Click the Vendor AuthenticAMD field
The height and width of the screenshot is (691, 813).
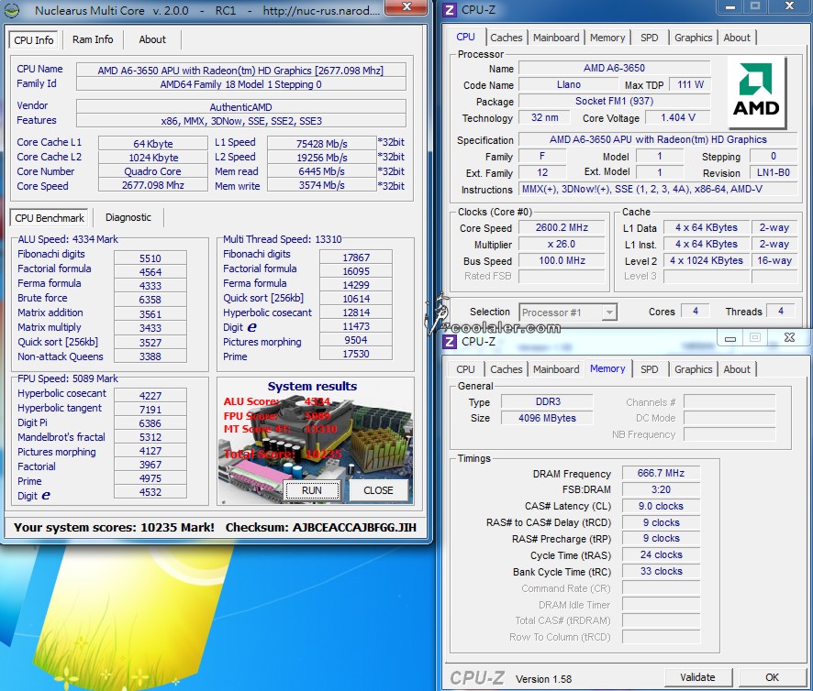click(x=240, y=107)
